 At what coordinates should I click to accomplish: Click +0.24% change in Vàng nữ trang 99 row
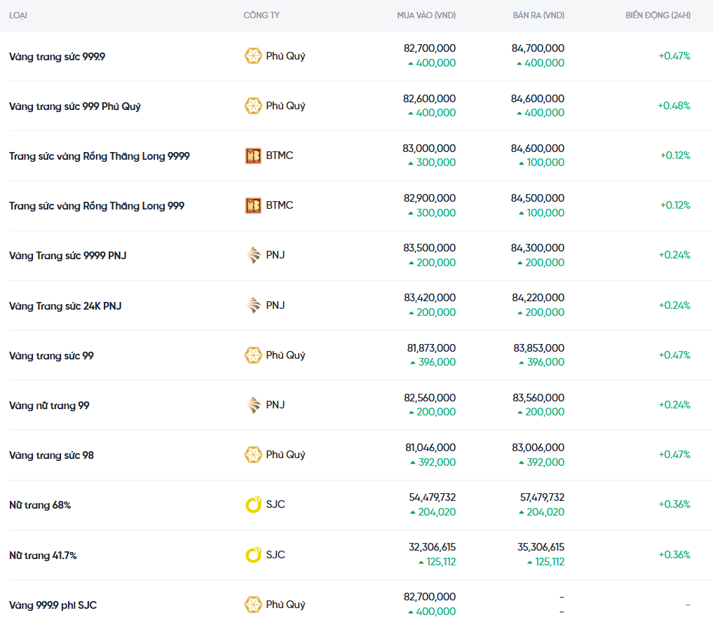[x=674, y=404]
